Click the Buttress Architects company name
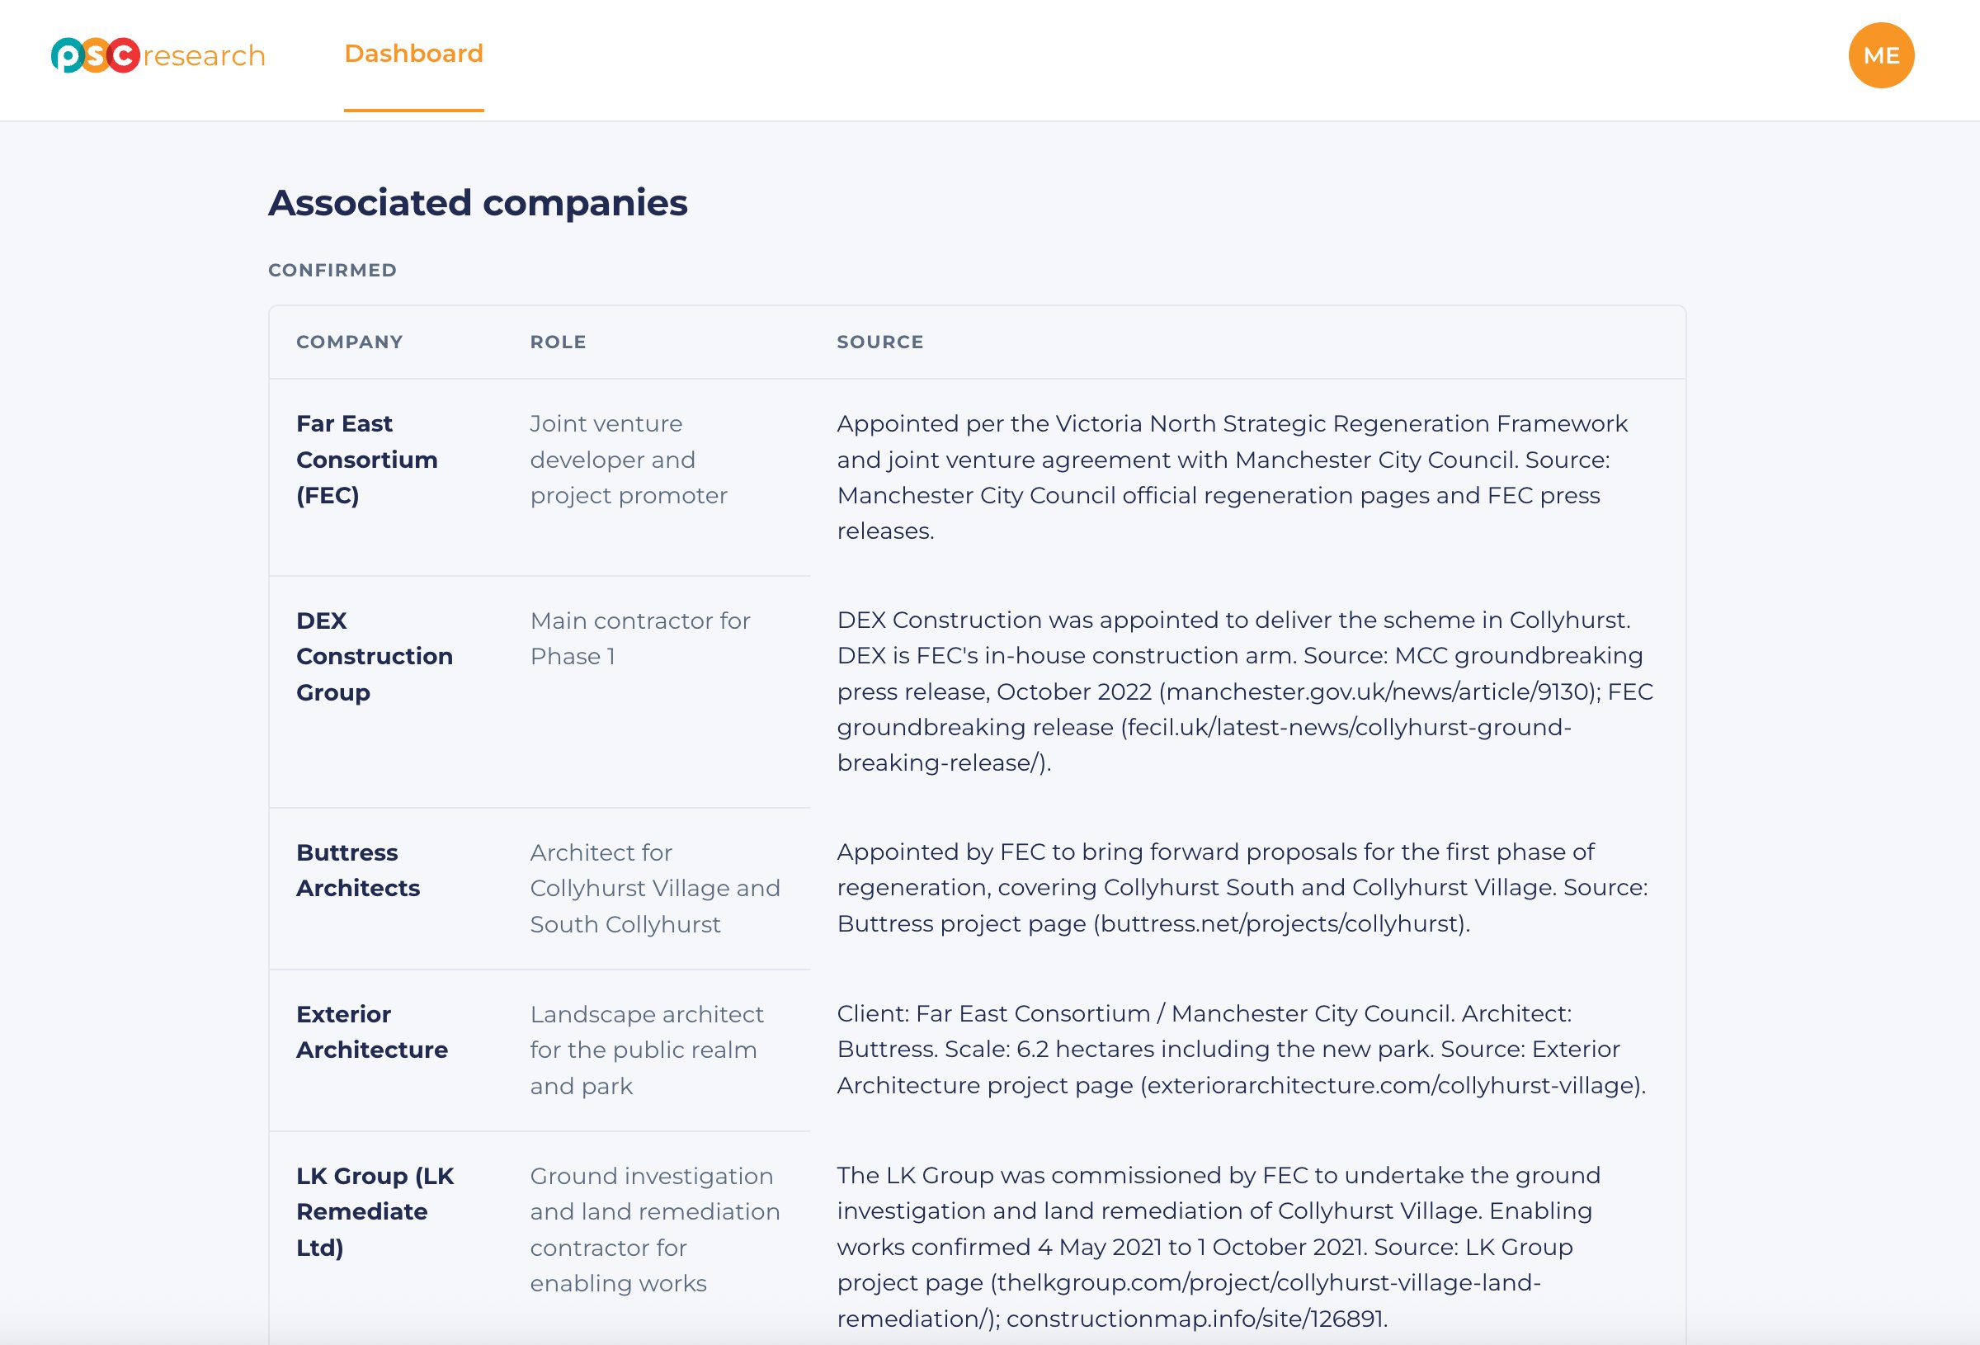 [x=358, y=871]
